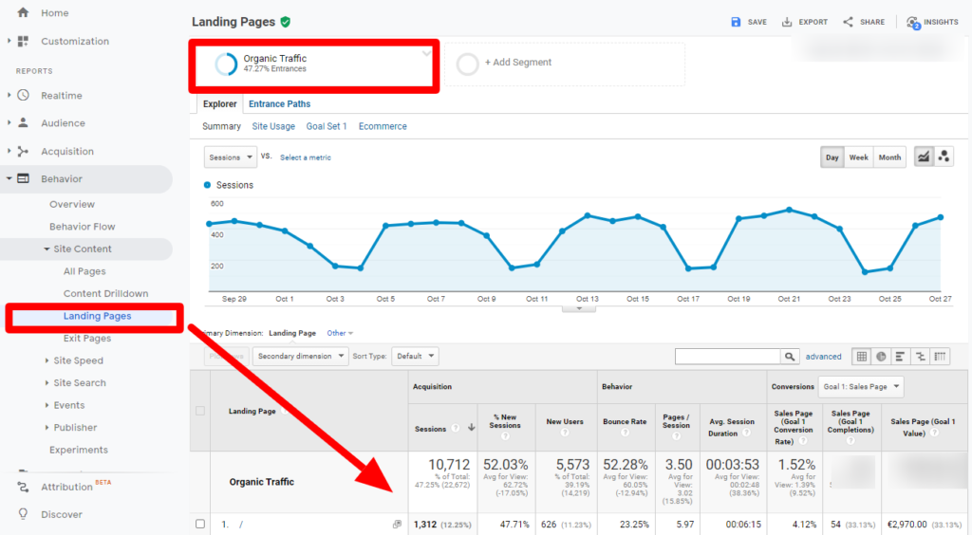Select the Goal Set 1 sub-tab
Viewport: 972px width, 535px height.
[x=327, y=126]
